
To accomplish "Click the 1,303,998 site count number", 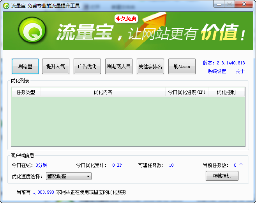I will coord(43,192).
